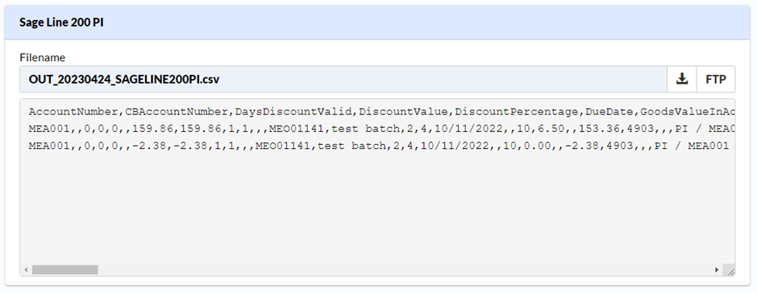Viewport: 757px width, 293px height.
Task: Place cursor on DaysDiscountValid header text
Action: (293, 112)
